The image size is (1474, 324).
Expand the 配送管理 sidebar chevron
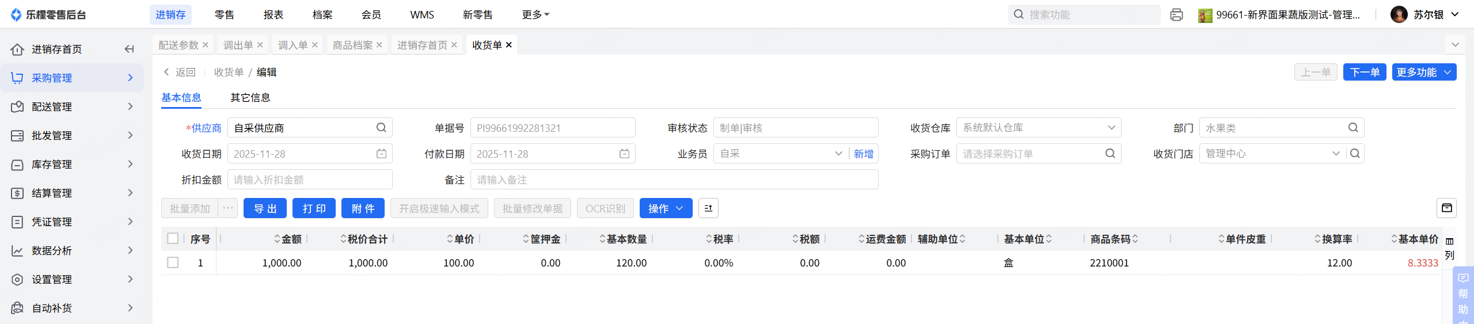pyautogui.click(x=130, y=106)
